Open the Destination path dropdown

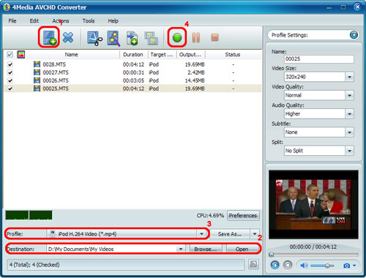coord(181,249)
